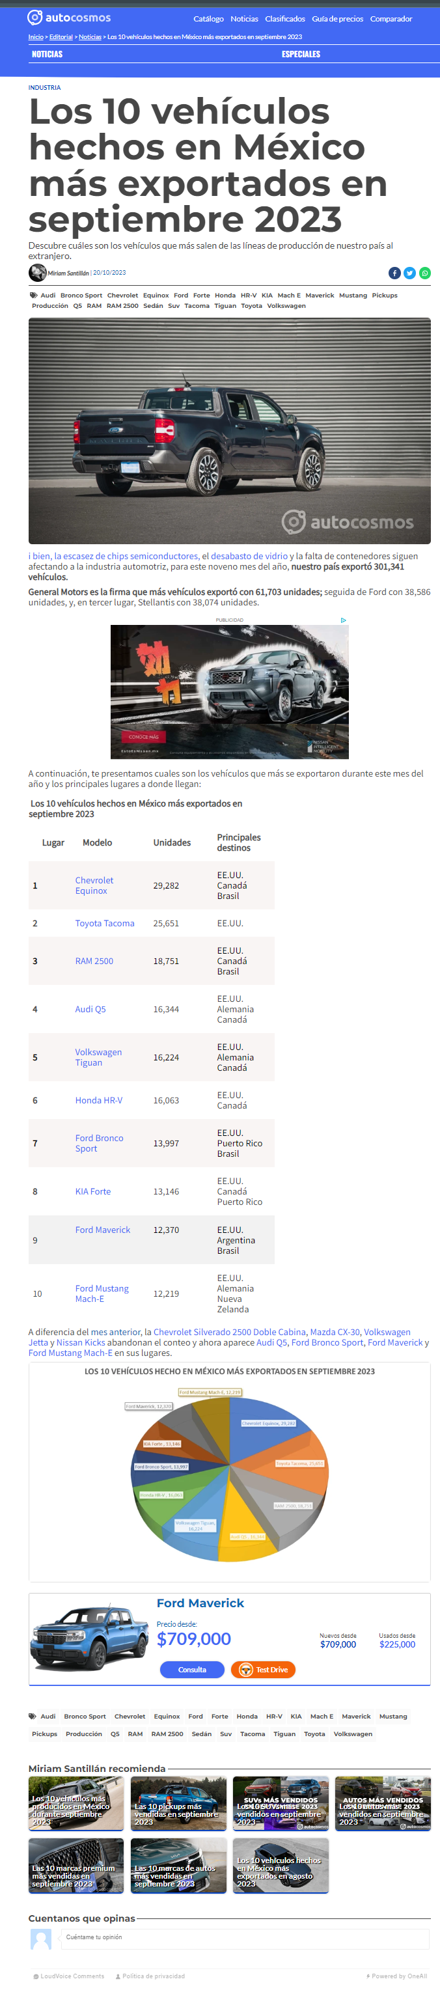Follow the Toyota Tacoma link
Viewport: 440px width, 1990px height.
104,923
